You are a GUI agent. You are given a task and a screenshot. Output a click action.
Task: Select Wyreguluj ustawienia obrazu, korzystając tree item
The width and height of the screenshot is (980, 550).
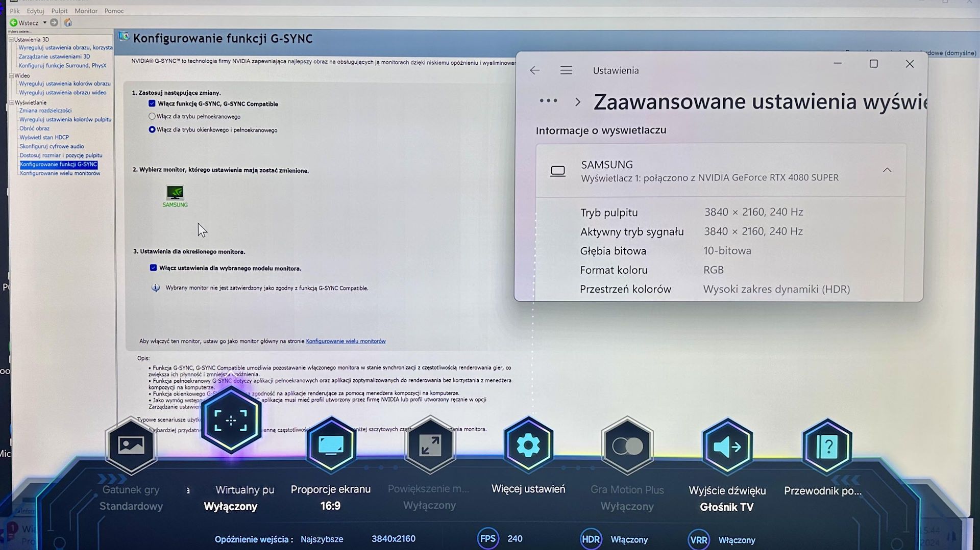coord(65,47)
